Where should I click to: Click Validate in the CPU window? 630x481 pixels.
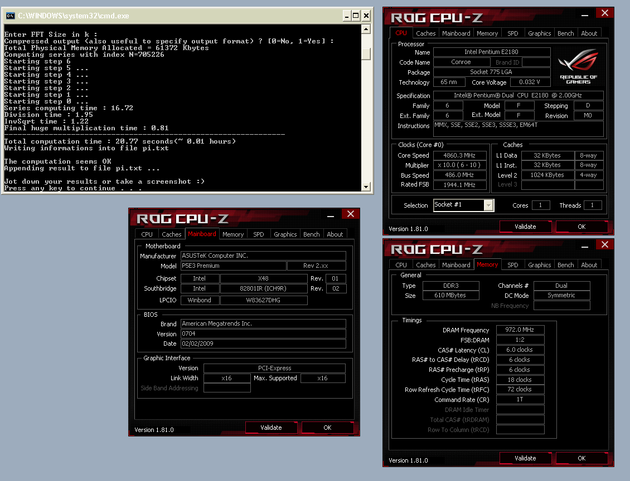point(525,227)
